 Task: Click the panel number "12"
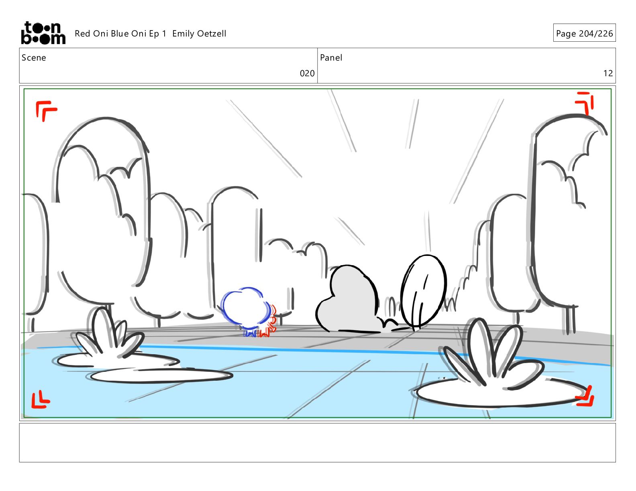click(x=608, y=73)
